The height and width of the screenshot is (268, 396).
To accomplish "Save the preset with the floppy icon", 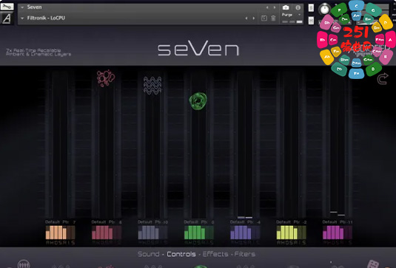I will 264,18.
